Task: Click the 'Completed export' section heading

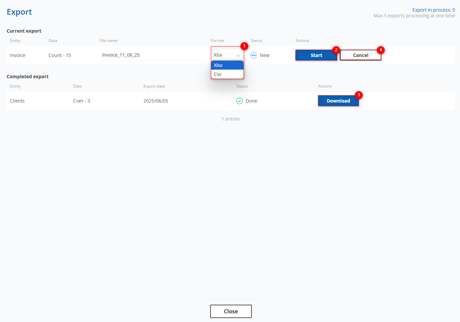Action: point(28,77)
